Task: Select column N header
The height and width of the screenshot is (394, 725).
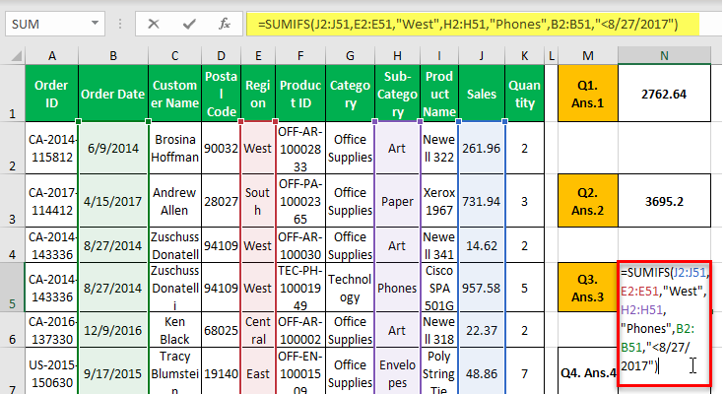Action: coord(664,56)
